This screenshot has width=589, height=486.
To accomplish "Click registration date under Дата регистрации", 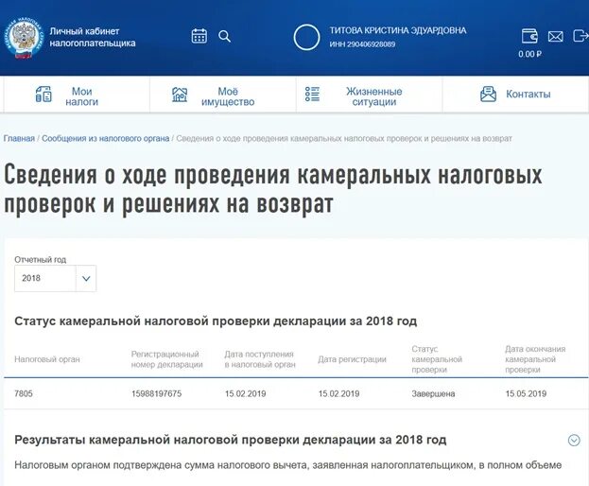I will click(x=338, y=393).
